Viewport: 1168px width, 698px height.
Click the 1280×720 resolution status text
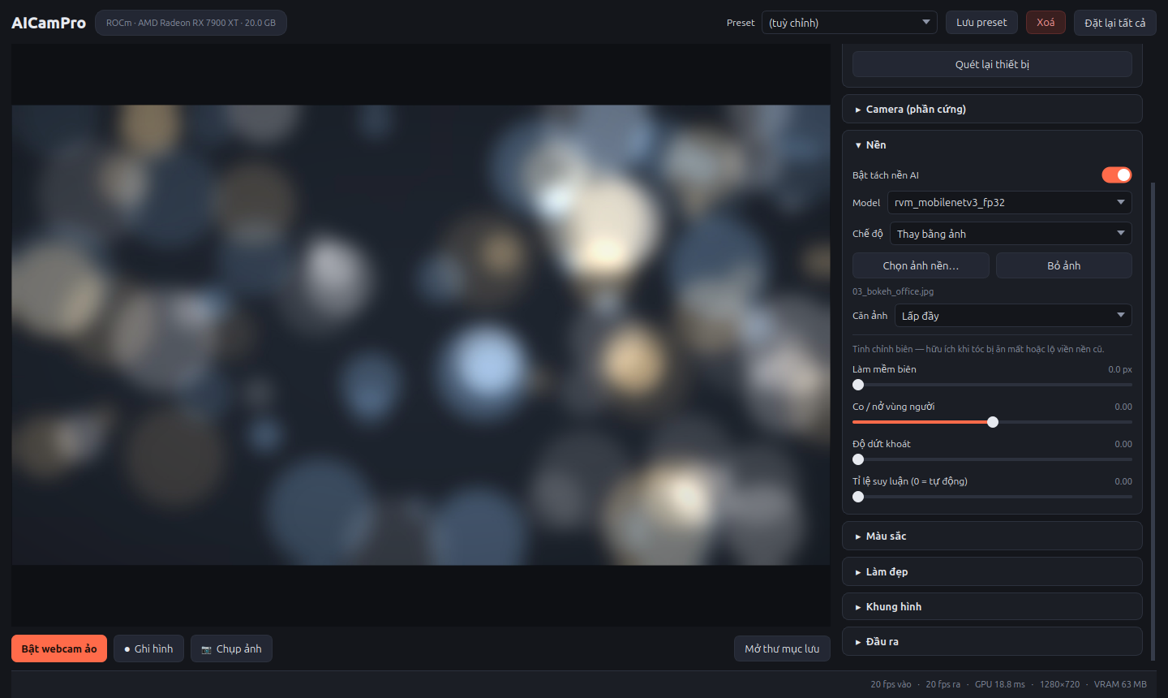1059,684
